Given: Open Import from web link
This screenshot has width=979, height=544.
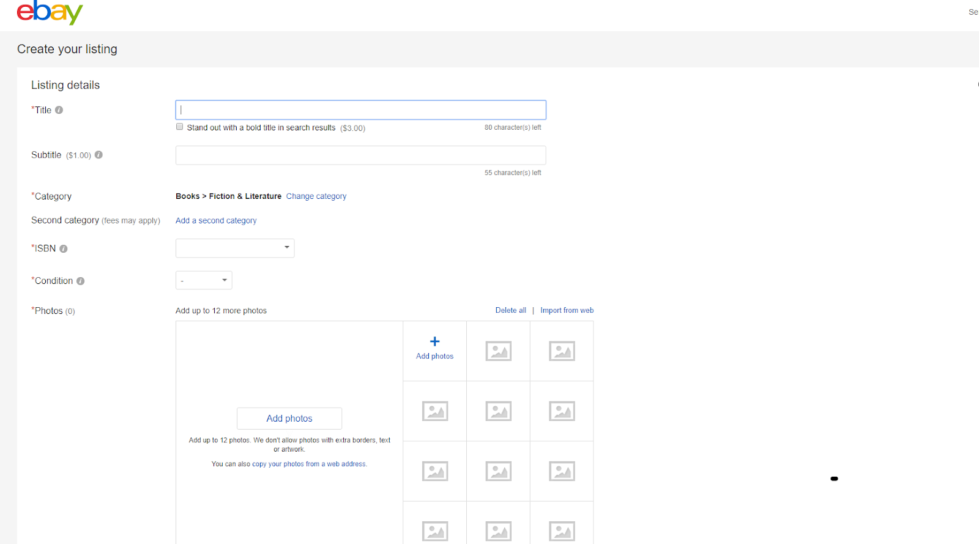Looking at the screenshot, I should pos(567,310).
